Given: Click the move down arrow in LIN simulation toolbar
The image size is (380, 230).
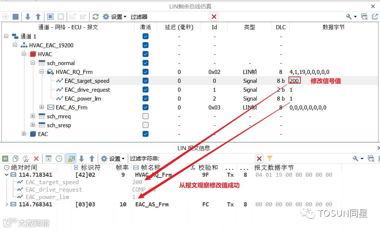Looking at the screenshot, I should 28,17.
